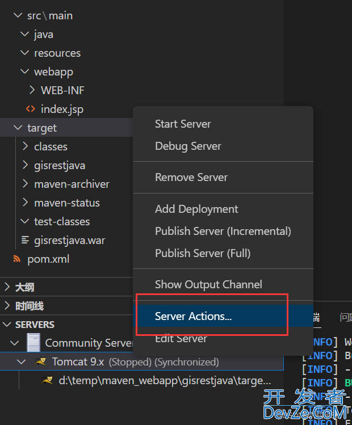This screenshot has width=352, height=425.
Task: Choose Remove Server from context menu
Action: (223, 177)
